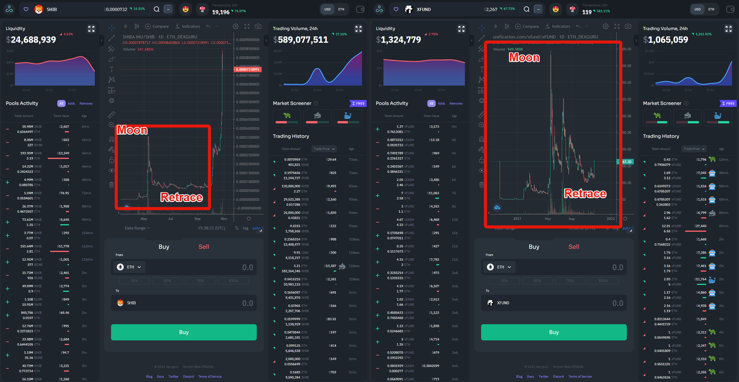Hide all drawings with eye icon on SHIB chart
The width and height of the screenshot is (739, 382).
coord(112,170)
